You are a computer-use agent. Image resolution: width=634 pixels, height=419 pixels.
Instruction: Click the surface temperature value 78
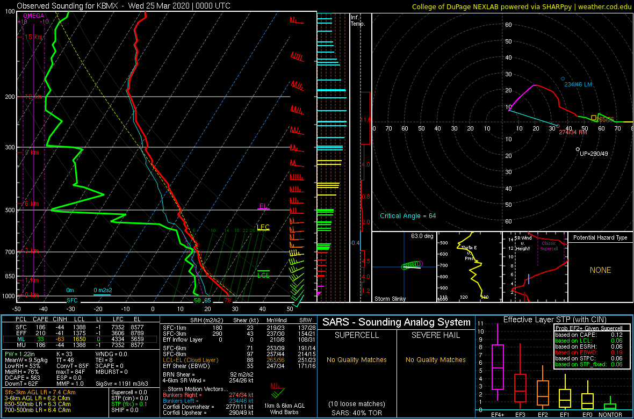tap(228, 300)
